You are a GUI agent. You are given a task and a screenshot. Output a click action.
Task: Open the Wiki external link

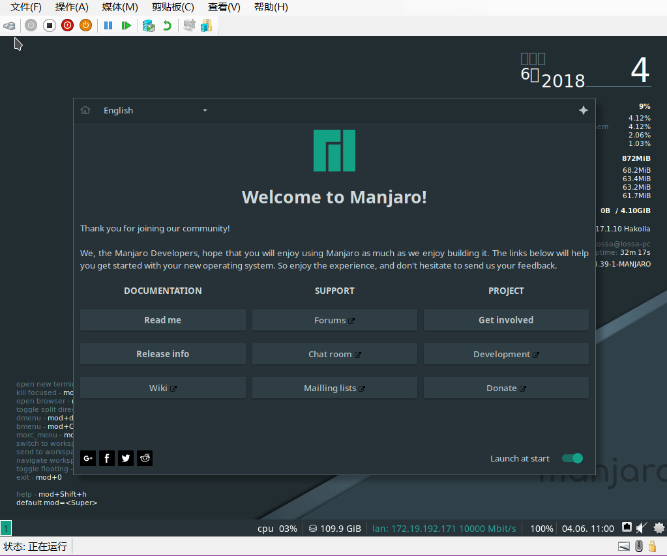coord(163,388)
